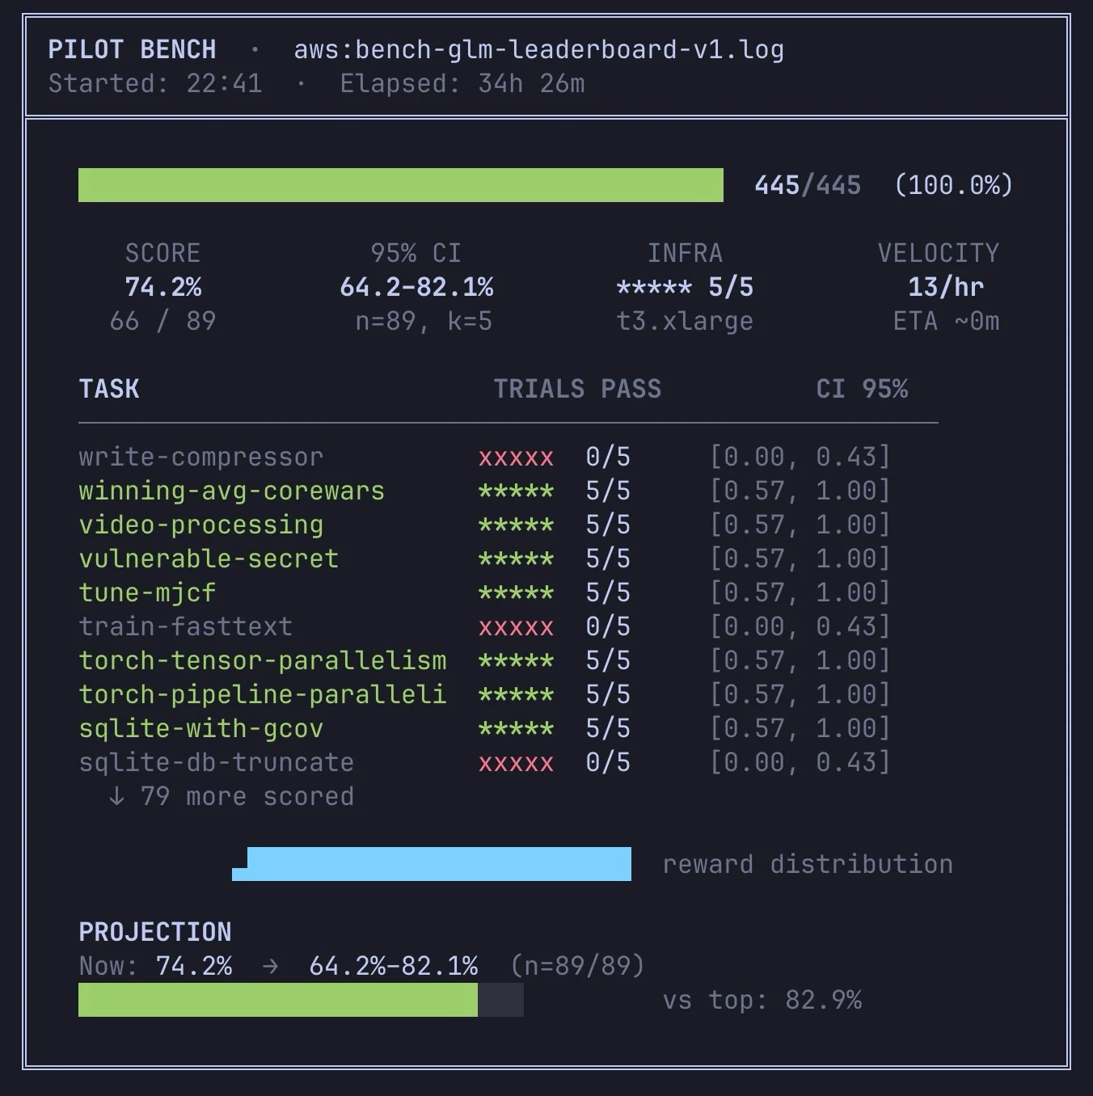This screenshot has width=1093, height=1096.
Task: Click the n=89, k=5 sample info
Action: tap(424, 321)
